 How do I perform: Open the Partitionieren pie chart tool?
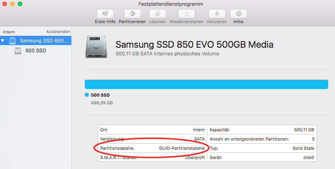pyautogui.click(x=133, y=14)
